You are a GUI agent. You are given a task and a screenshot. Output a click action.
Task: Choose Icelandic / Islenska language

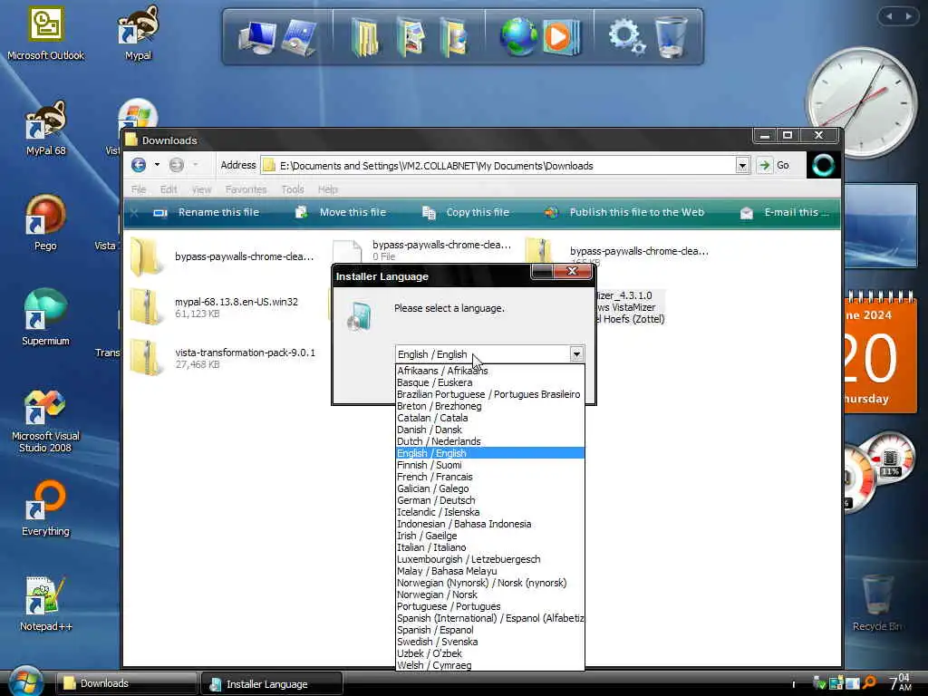490,512
